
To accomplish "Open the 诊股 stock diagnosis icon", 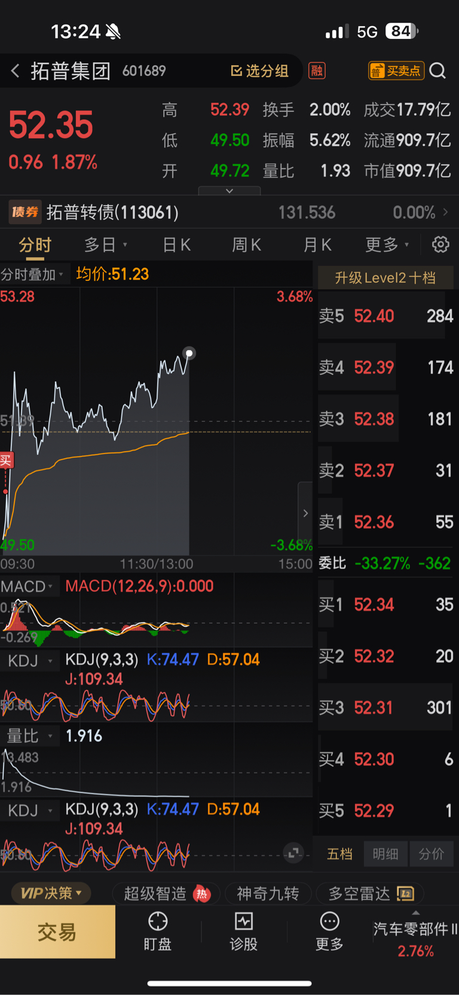I will pos(244,931).
